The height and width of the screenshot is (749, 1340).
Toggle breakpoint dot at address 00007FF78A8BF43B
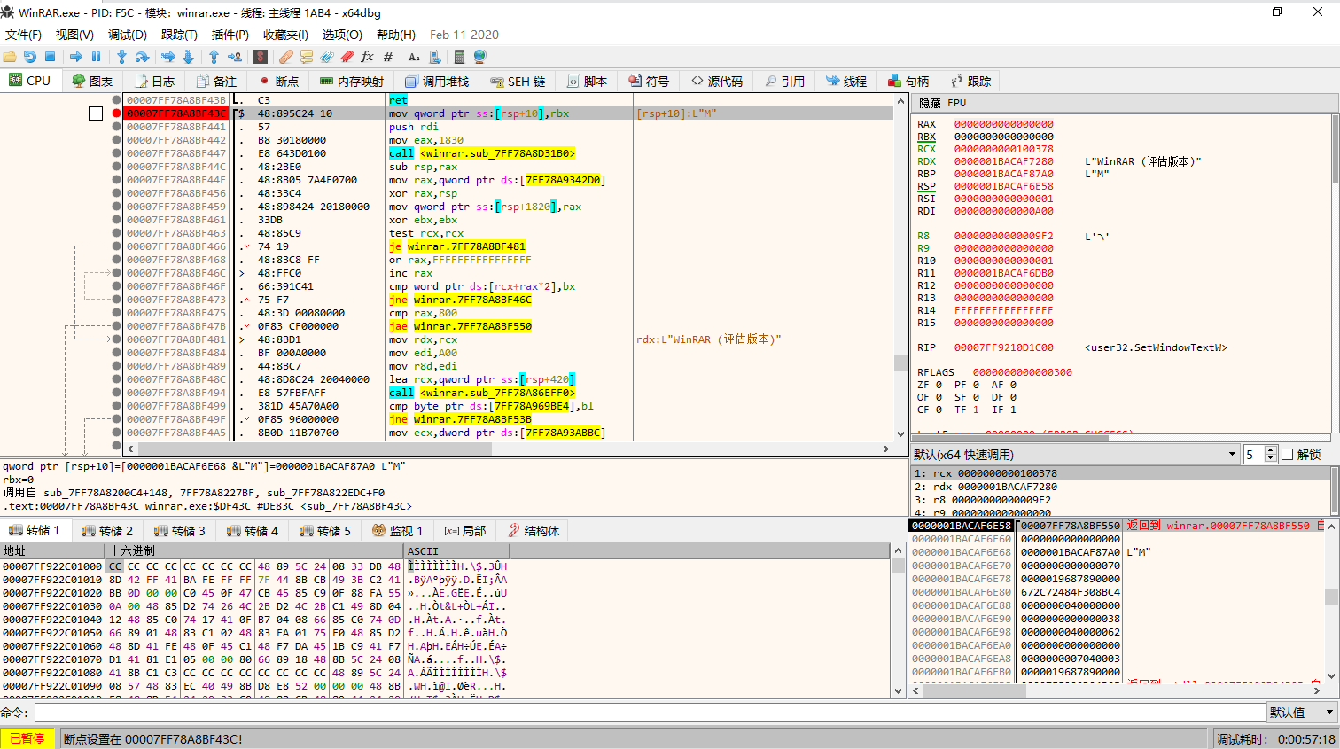116,100
